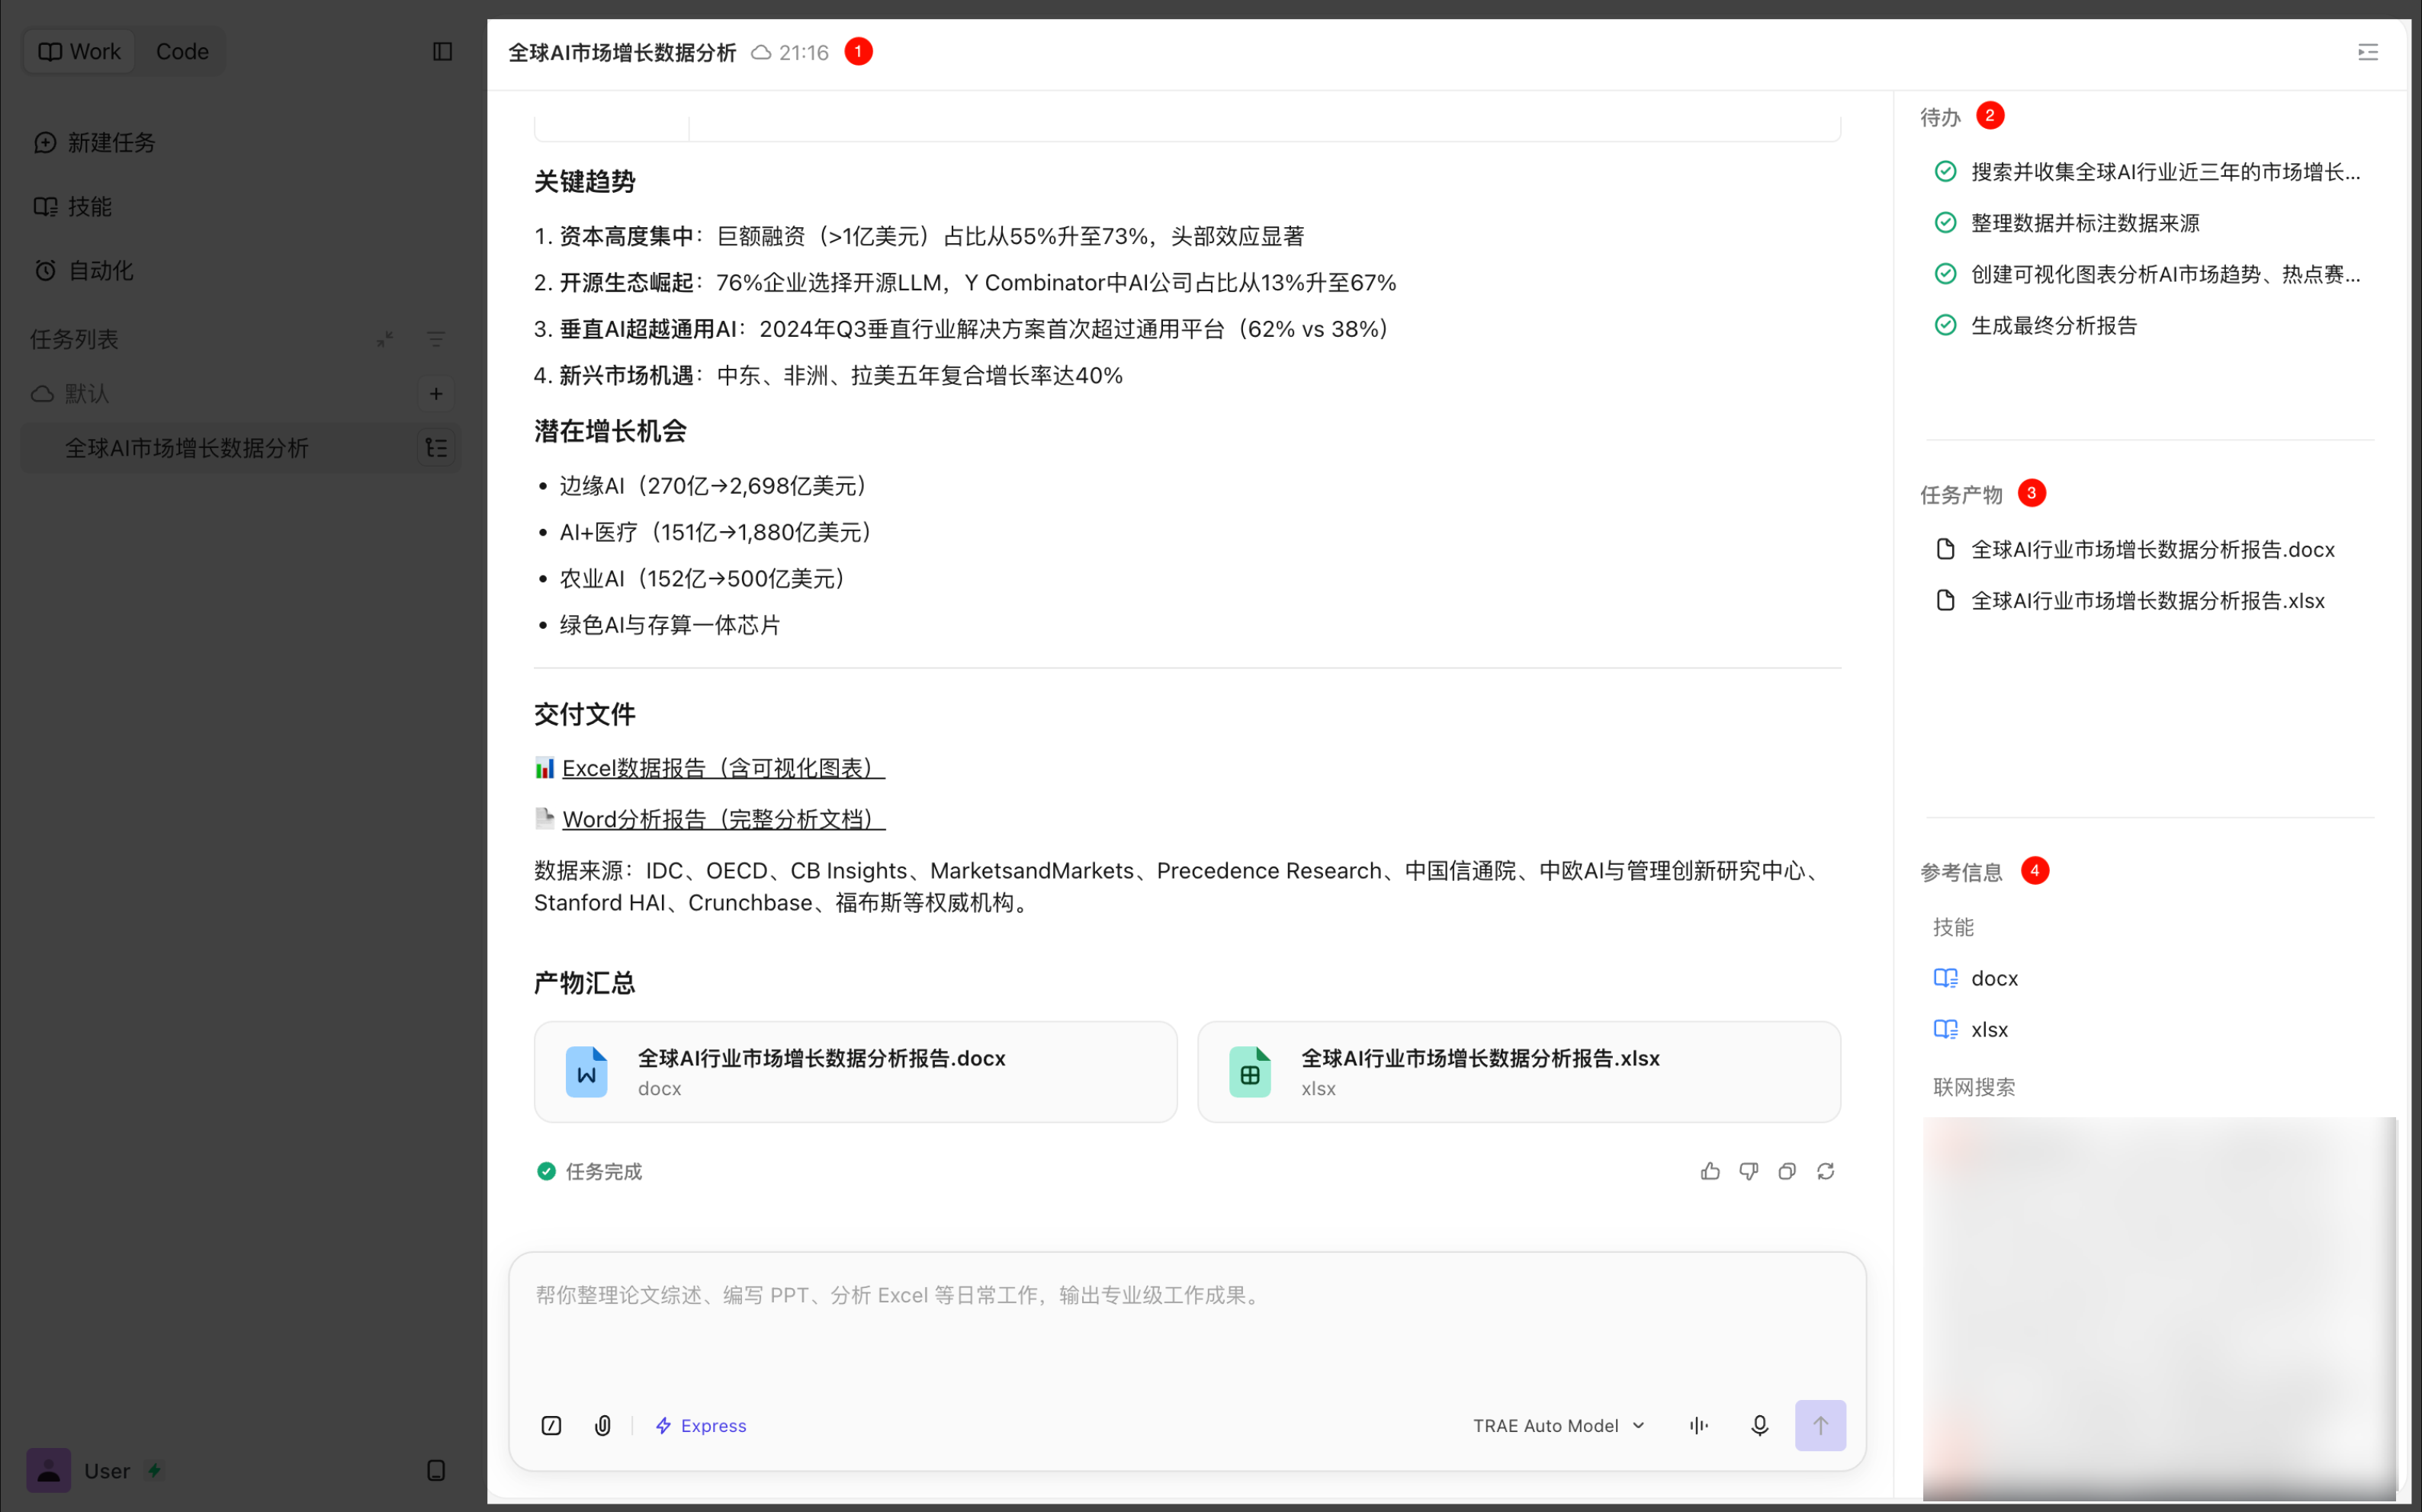Viewport: 2422px width, 1512px height.
Task: Open the Word分析报告（完整分析文档）link
Action: click(723, 819)
